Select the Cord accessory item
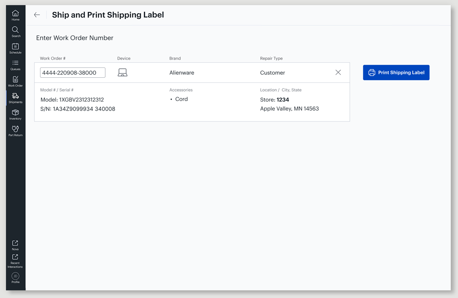458x298 pixels. pyautogui.click(x=181, y=99)
